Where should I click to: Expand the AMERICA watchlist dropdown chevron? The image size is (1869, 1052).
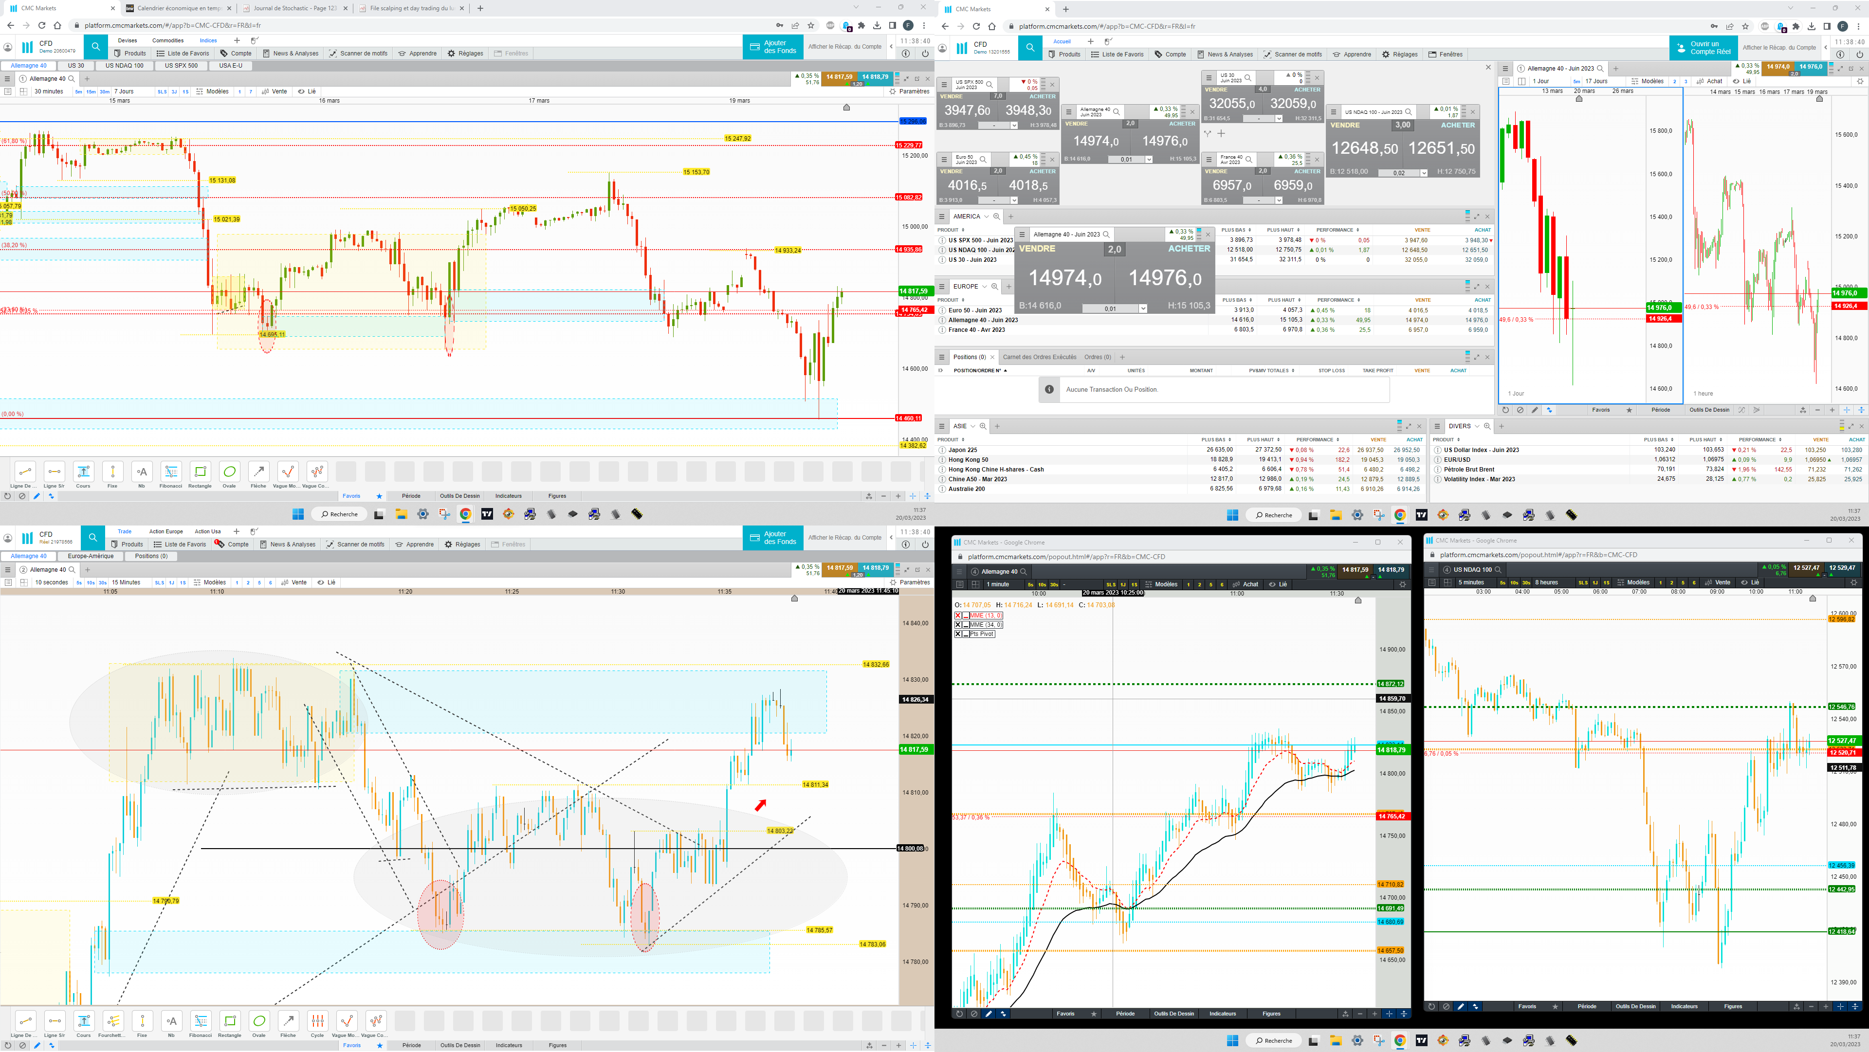pos(986,216)
